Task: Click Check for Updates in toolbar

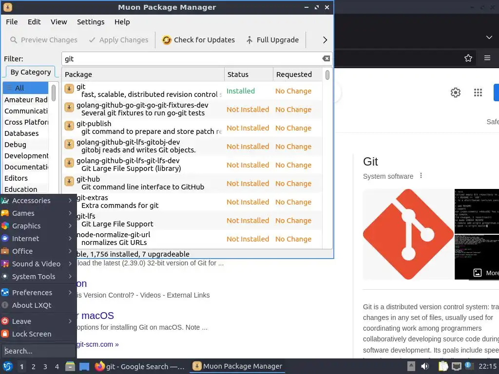Action: tap(198, 40)
